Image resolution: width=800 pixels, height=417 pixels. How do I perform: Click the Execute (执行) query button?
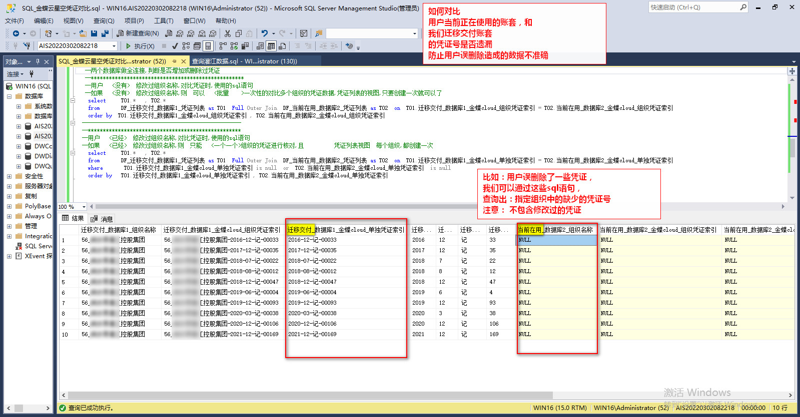(140, 46)
